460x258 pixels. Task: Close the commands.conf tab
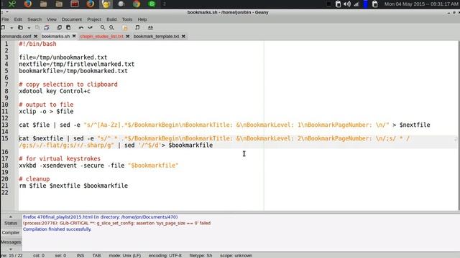pyautogui.click(x=35, y=37)
